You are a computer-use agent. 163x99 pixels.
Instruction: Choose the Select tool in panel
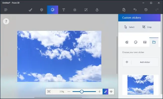[129, 27]
